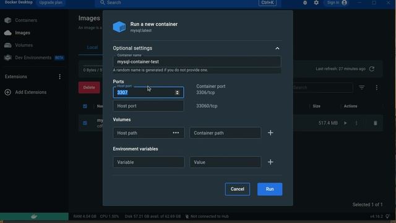Click the top Search bar
This screenshot has height=223, width=396.
pyautogui.click(x=188, y=2)
